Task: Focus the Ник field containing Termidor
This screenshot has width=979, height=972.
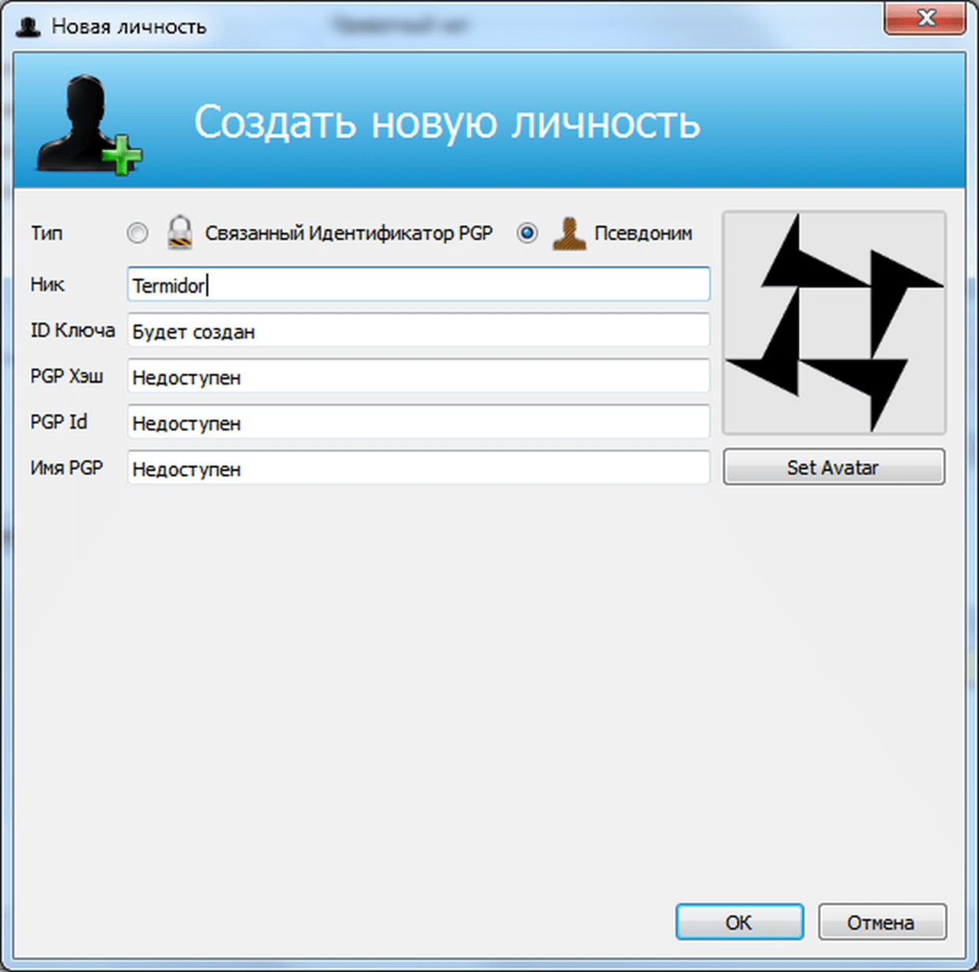Action: tap(418, 285)
